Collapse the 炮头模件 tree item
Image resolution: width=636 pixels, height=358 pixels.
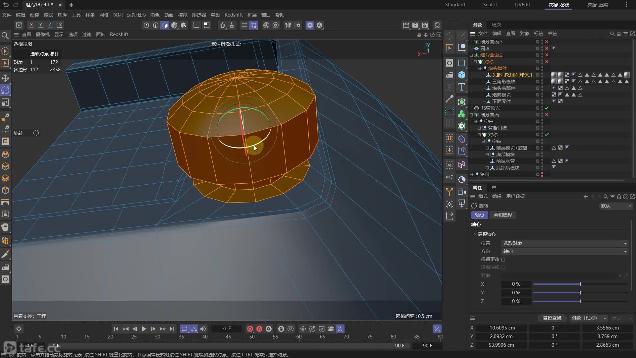click(x=479, y=68)
